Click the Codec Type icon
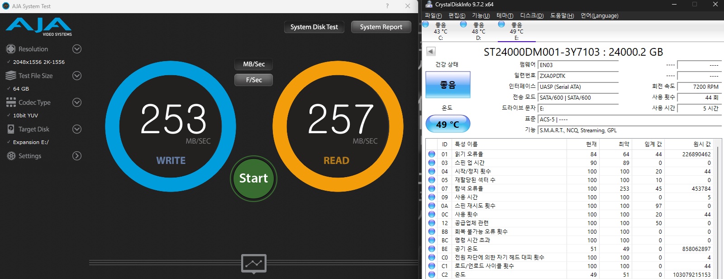 point(11,102)
